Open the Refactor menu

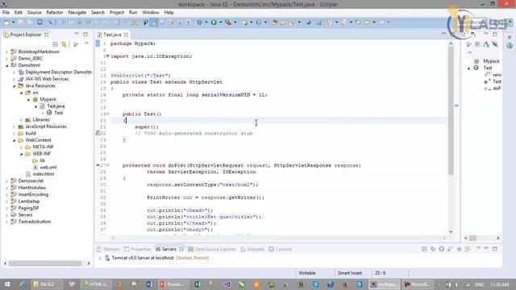pos(55,13)
